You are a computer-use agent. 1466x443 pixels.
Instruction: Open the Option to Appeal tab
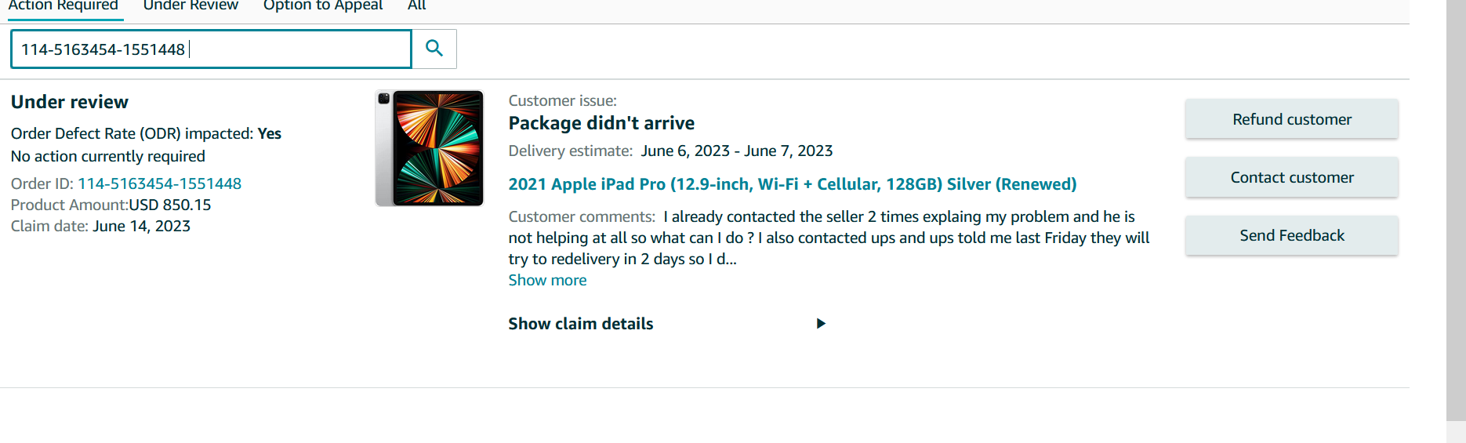(x=323, y=6)
